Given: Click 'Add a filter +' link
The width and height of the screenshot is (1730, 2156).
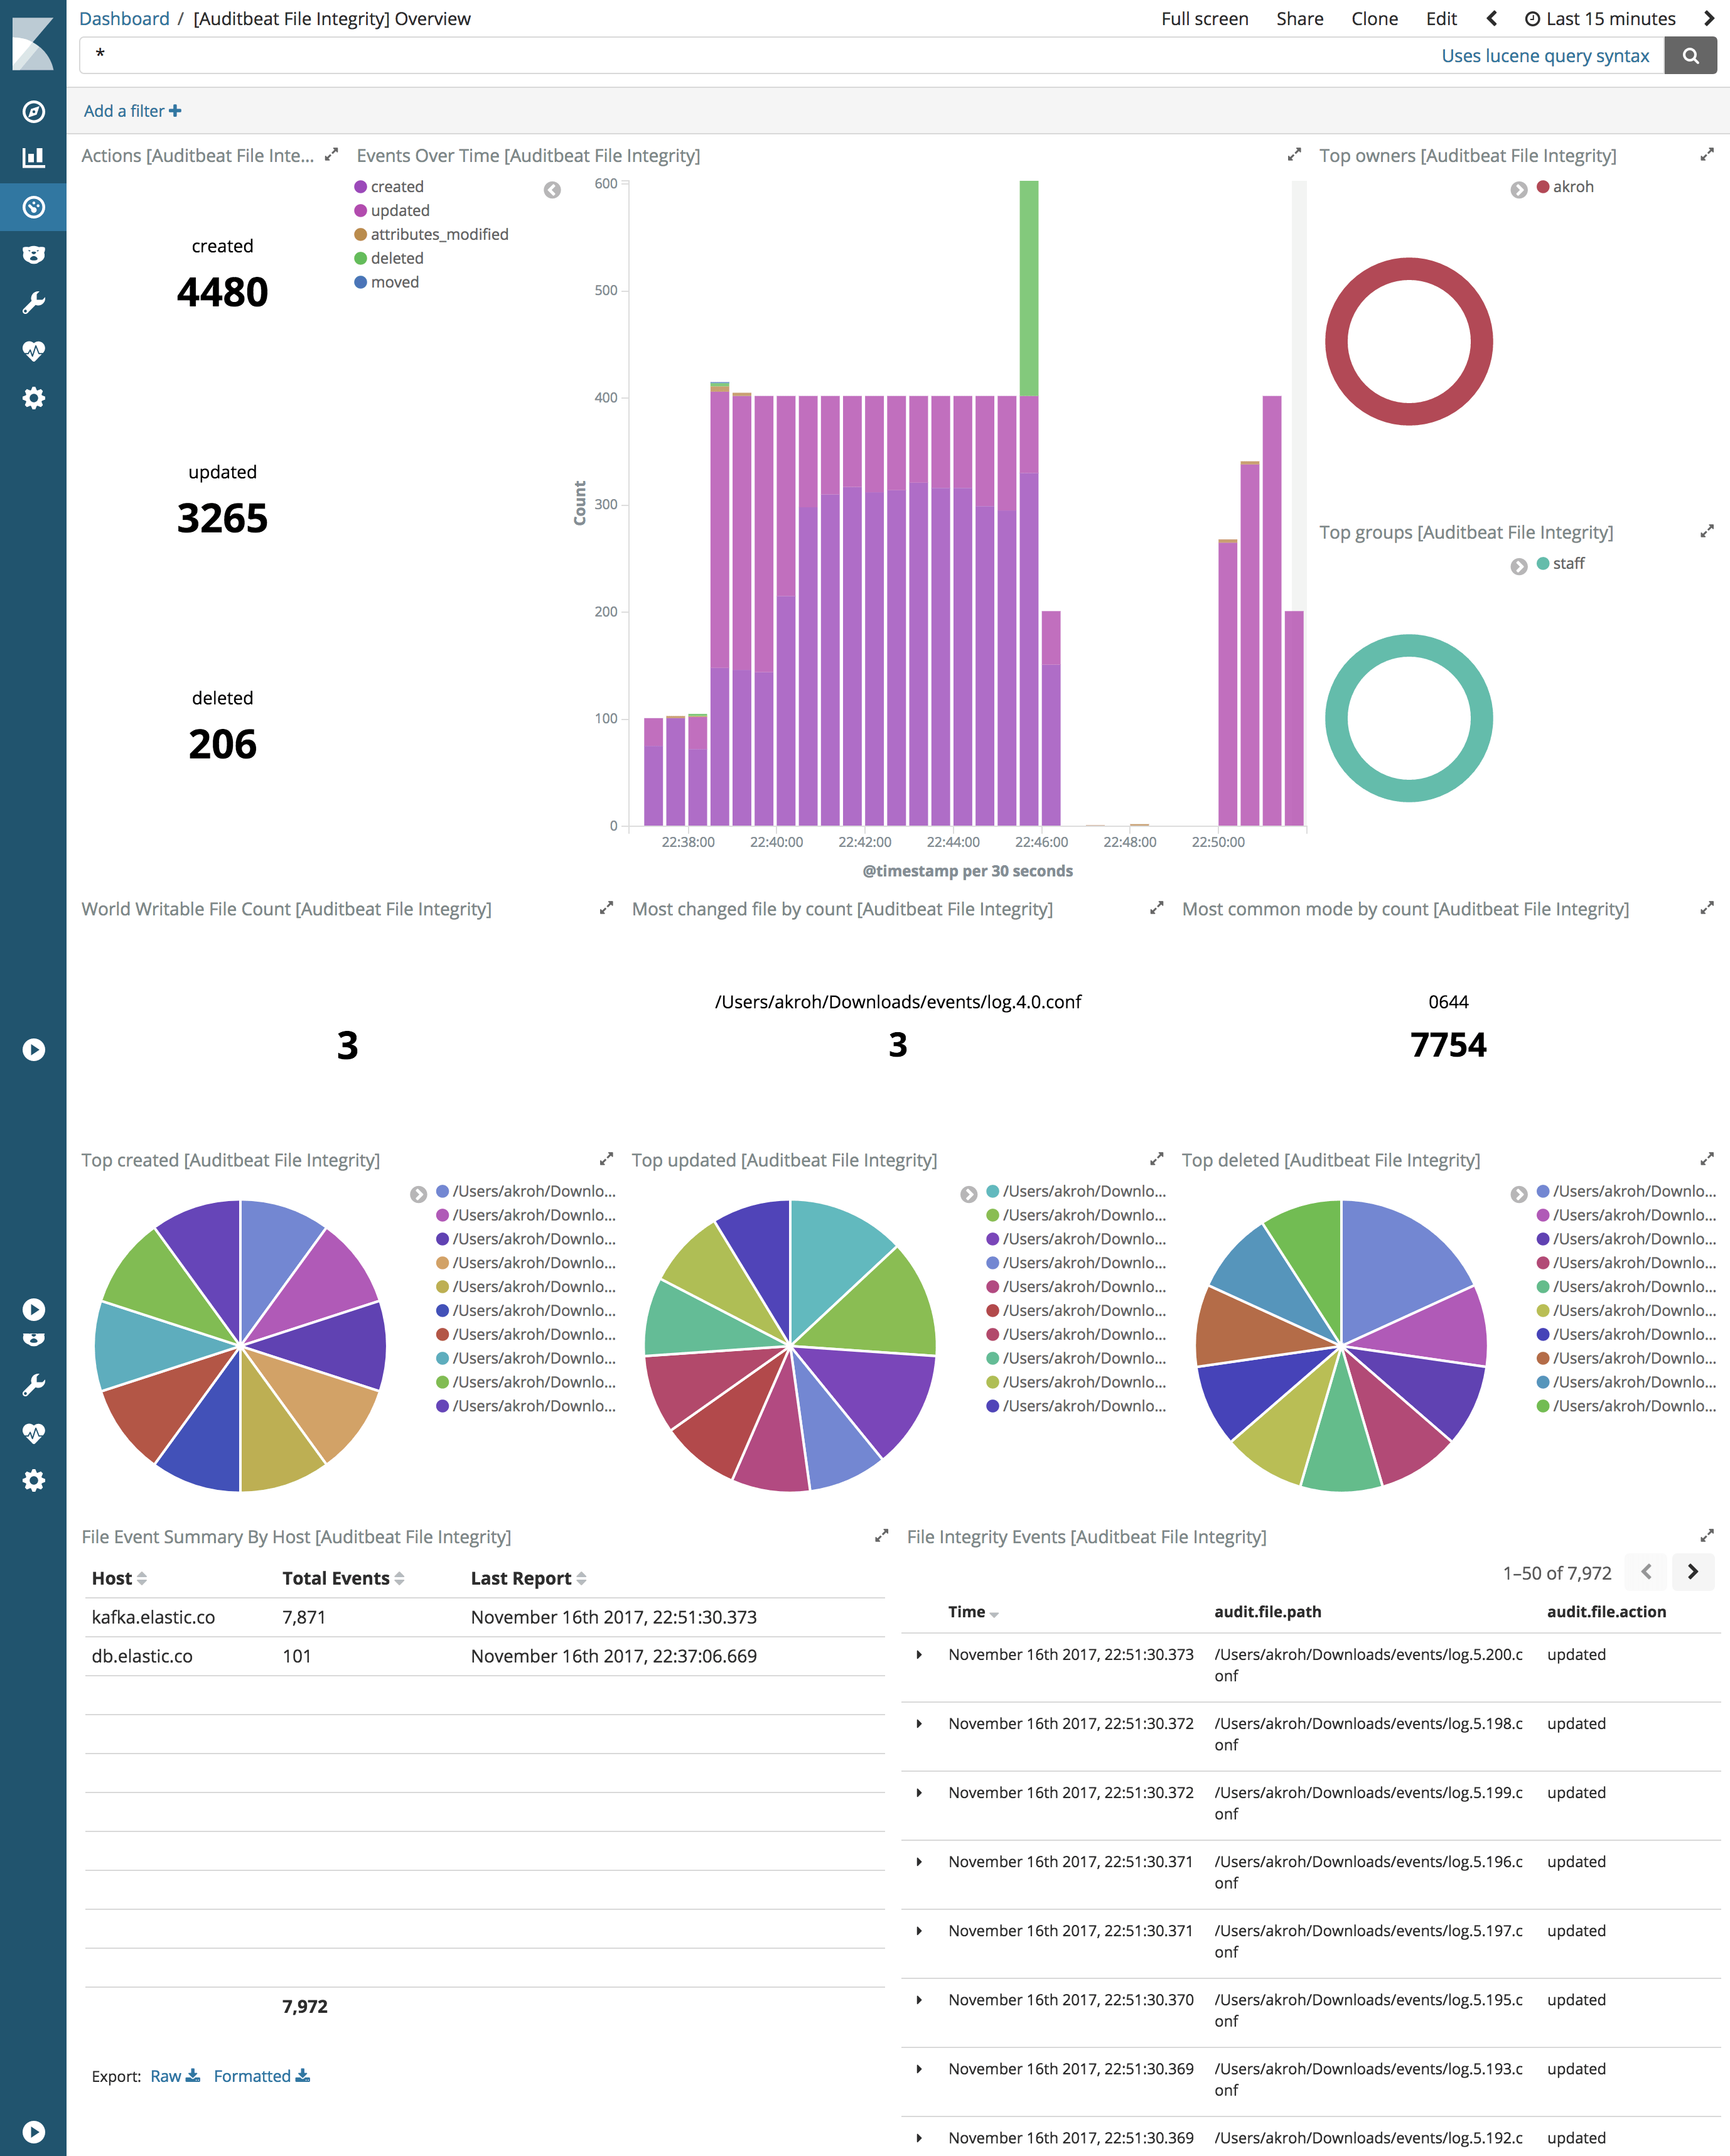Looking at the screenshot, I should (x=133, y=110).
